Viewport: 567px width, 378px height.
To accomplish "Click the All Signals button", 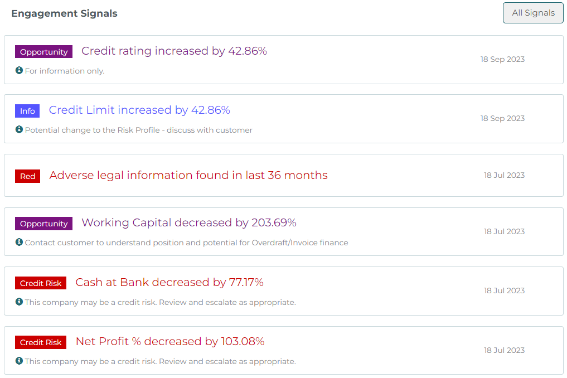I will (x=532, y=13).
